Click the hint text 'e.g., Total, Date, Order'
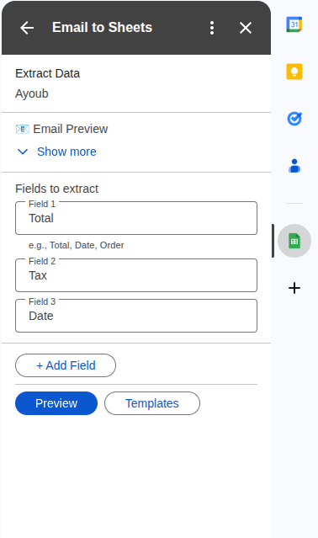Screen dimensions: 318x538 tap(76, 245)
